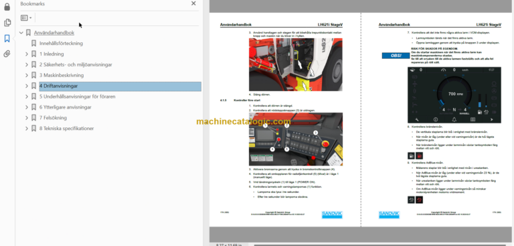Select the 1 Inledning bookmark text
The image size is (514, 246).
click(x=52, y=54)
